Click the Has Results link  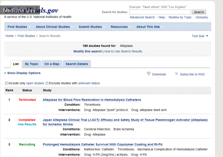click(27, 124)
